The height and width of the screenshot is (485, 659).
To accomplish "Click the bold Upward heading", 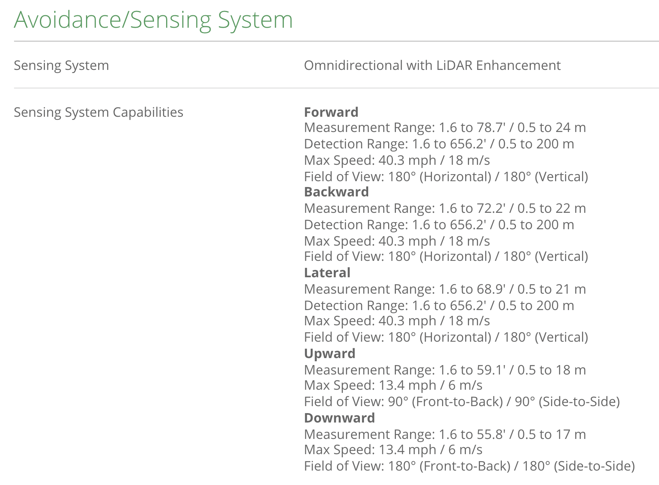I will pos(329,353).
